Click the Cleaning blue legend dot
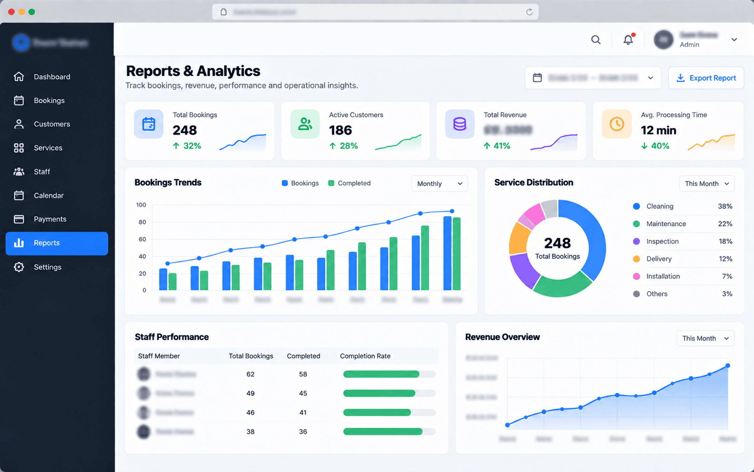This screenshot has height=472, width=754. click(x=637, y=206)
